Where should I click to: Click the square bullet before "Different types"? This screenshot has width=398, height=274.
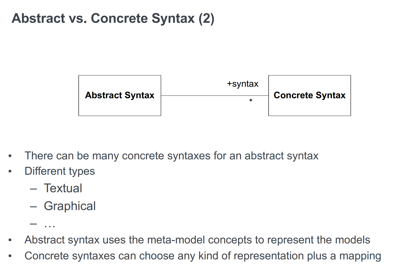pyautogui.click(x=10, y=172)
